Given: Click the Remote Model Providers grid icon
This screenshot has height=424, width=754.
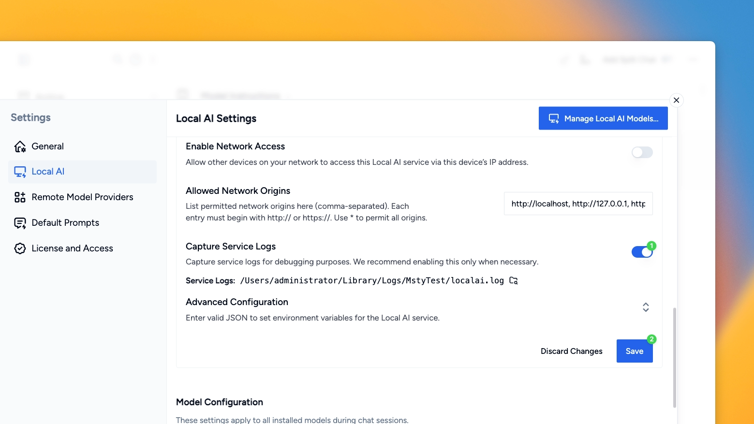Looking at the screenshot, I should coord(20,197).
